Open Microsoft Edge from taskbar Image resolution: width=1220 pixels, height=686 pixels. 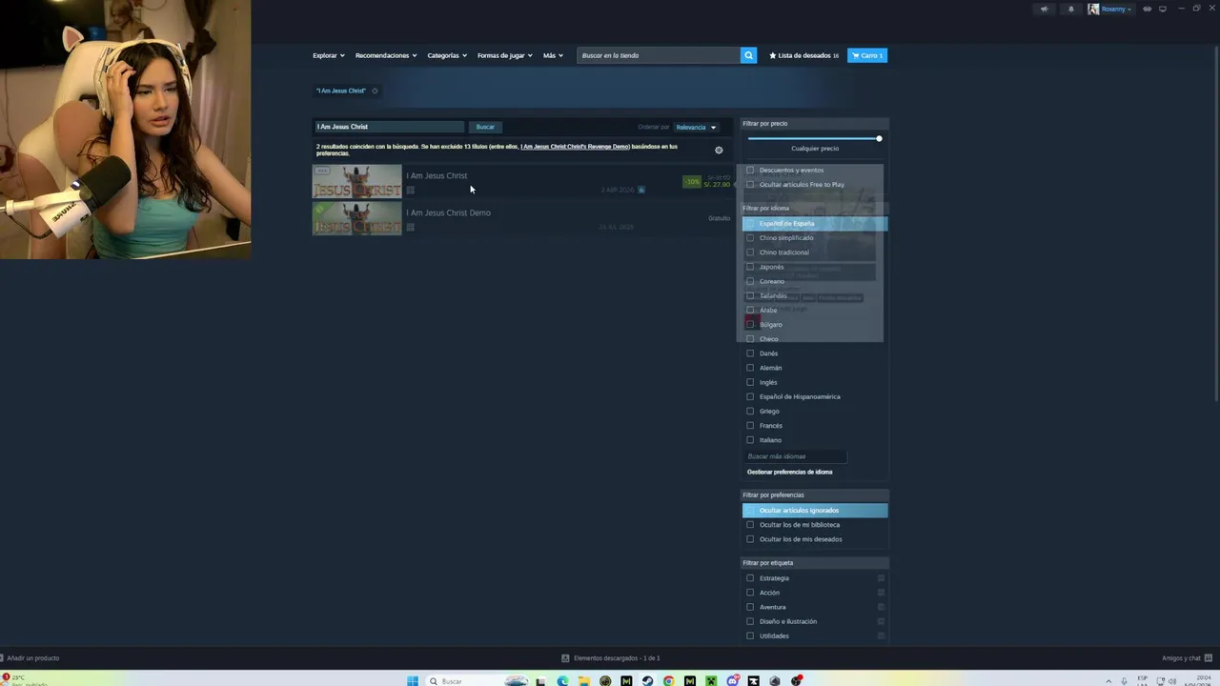562,680
